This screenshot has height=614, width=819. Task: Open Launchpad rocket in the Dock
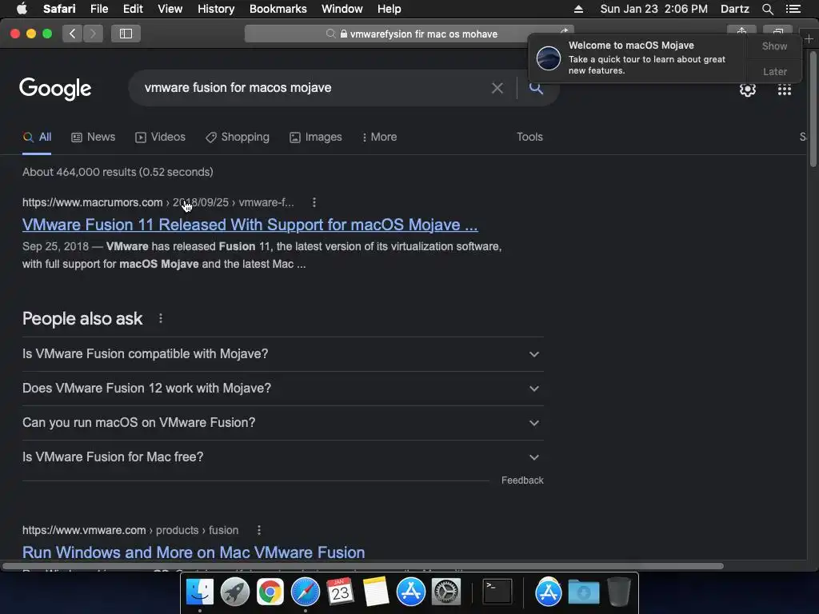(235, 592)
